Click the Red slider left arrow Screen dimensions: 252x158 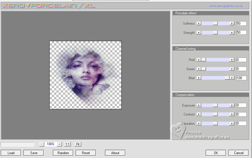(x=199, y=60)
